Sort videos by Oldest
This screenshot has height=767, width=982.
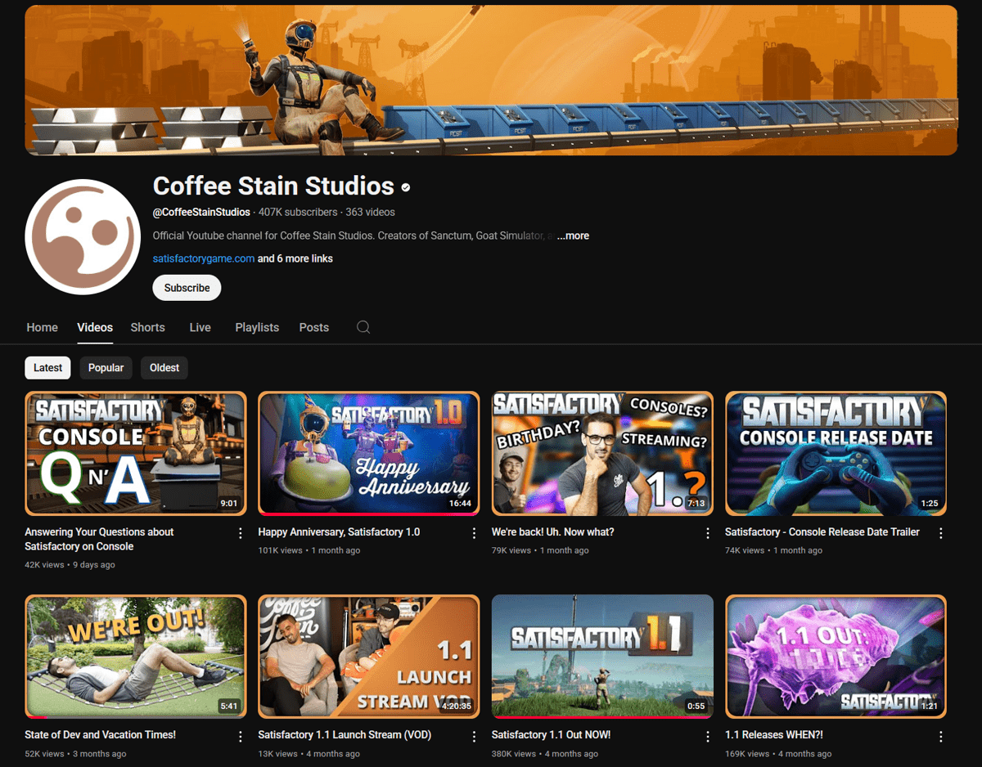[x=164, y=368]
